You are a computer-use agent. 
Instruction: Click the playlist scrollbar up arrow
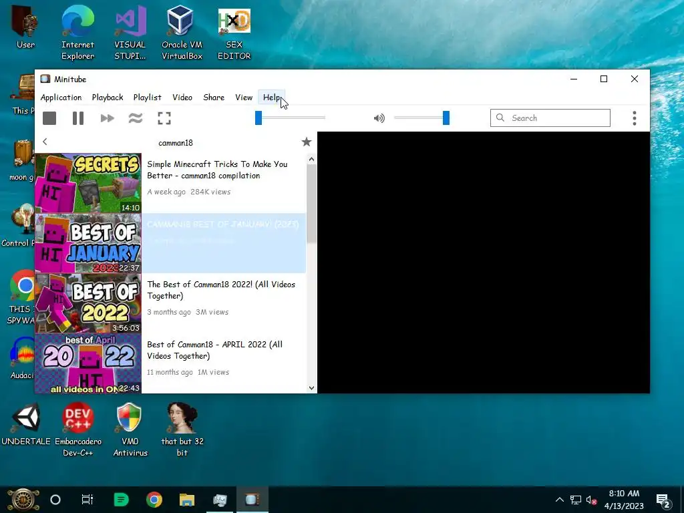coord(311,159)
